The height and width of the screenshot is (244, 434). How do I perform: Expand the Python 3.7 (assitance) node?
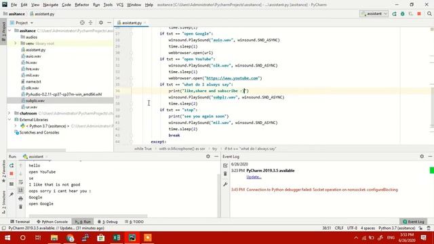point(16,126)
